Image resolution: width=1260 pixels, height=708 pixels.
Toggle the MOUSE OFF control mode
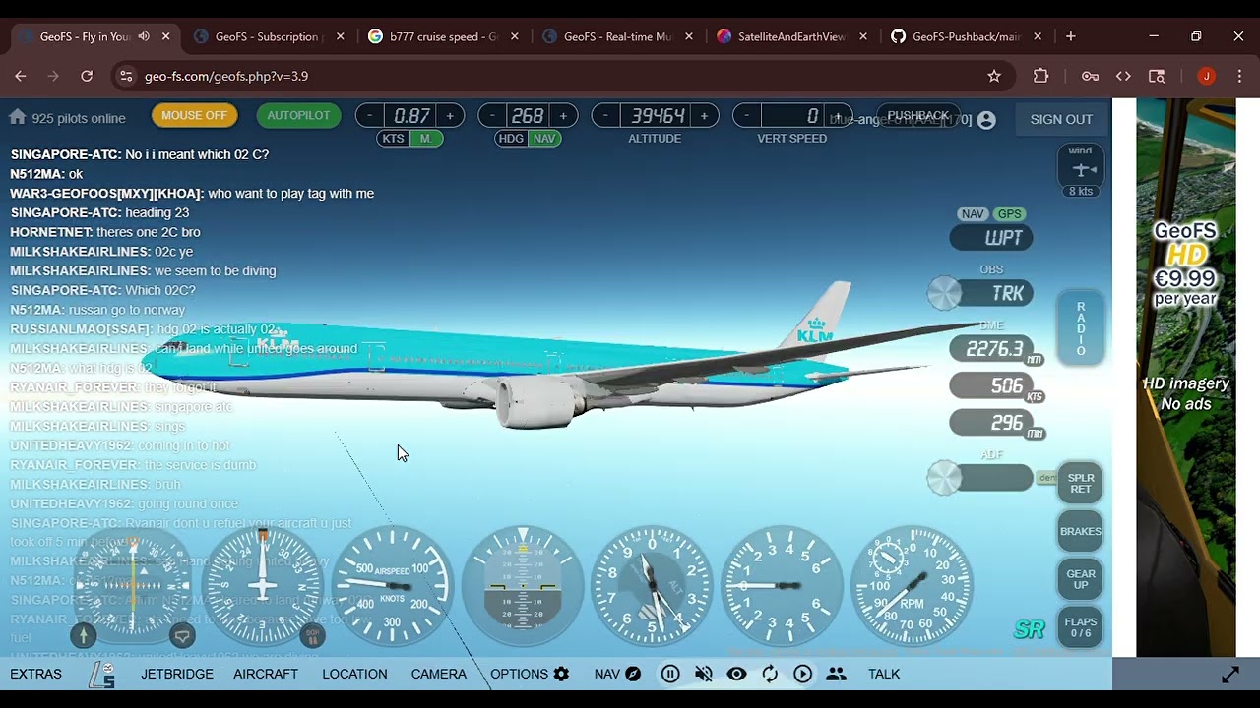[x=194, y=115]
